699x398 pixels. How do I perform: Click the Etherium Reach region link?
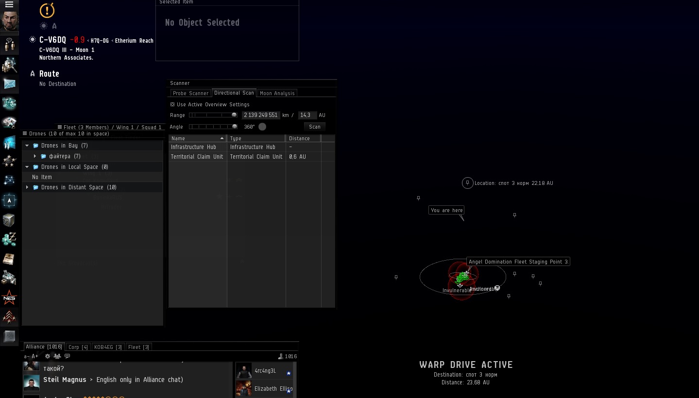[x=134, y=41]
